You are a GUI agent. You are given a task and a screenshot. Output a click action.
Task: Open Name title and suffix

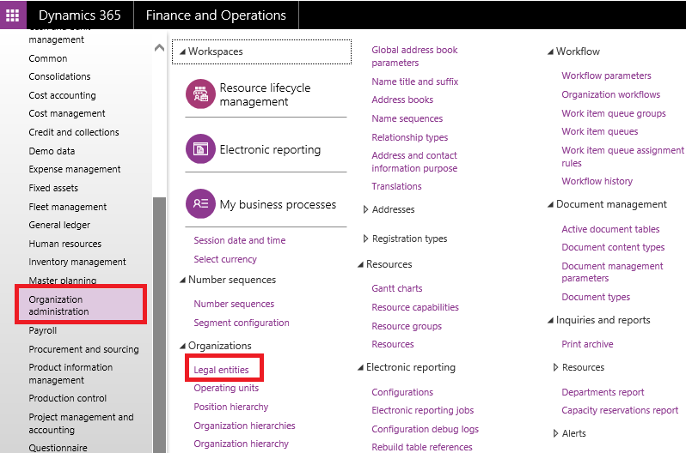click(x=414, y=82)
